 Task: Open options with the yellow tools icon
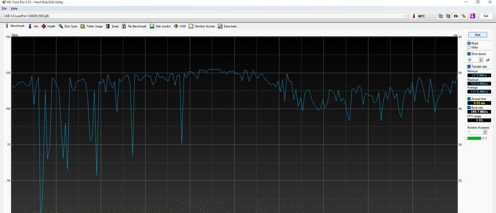pos(464,16)
